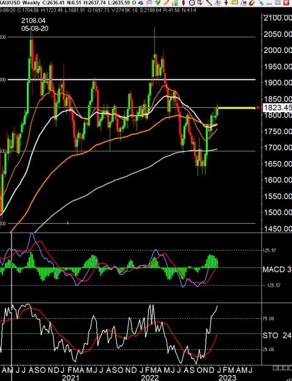Open the bar chart style icon
Viewport: 292px width, 381px height.
pos(175,2)
